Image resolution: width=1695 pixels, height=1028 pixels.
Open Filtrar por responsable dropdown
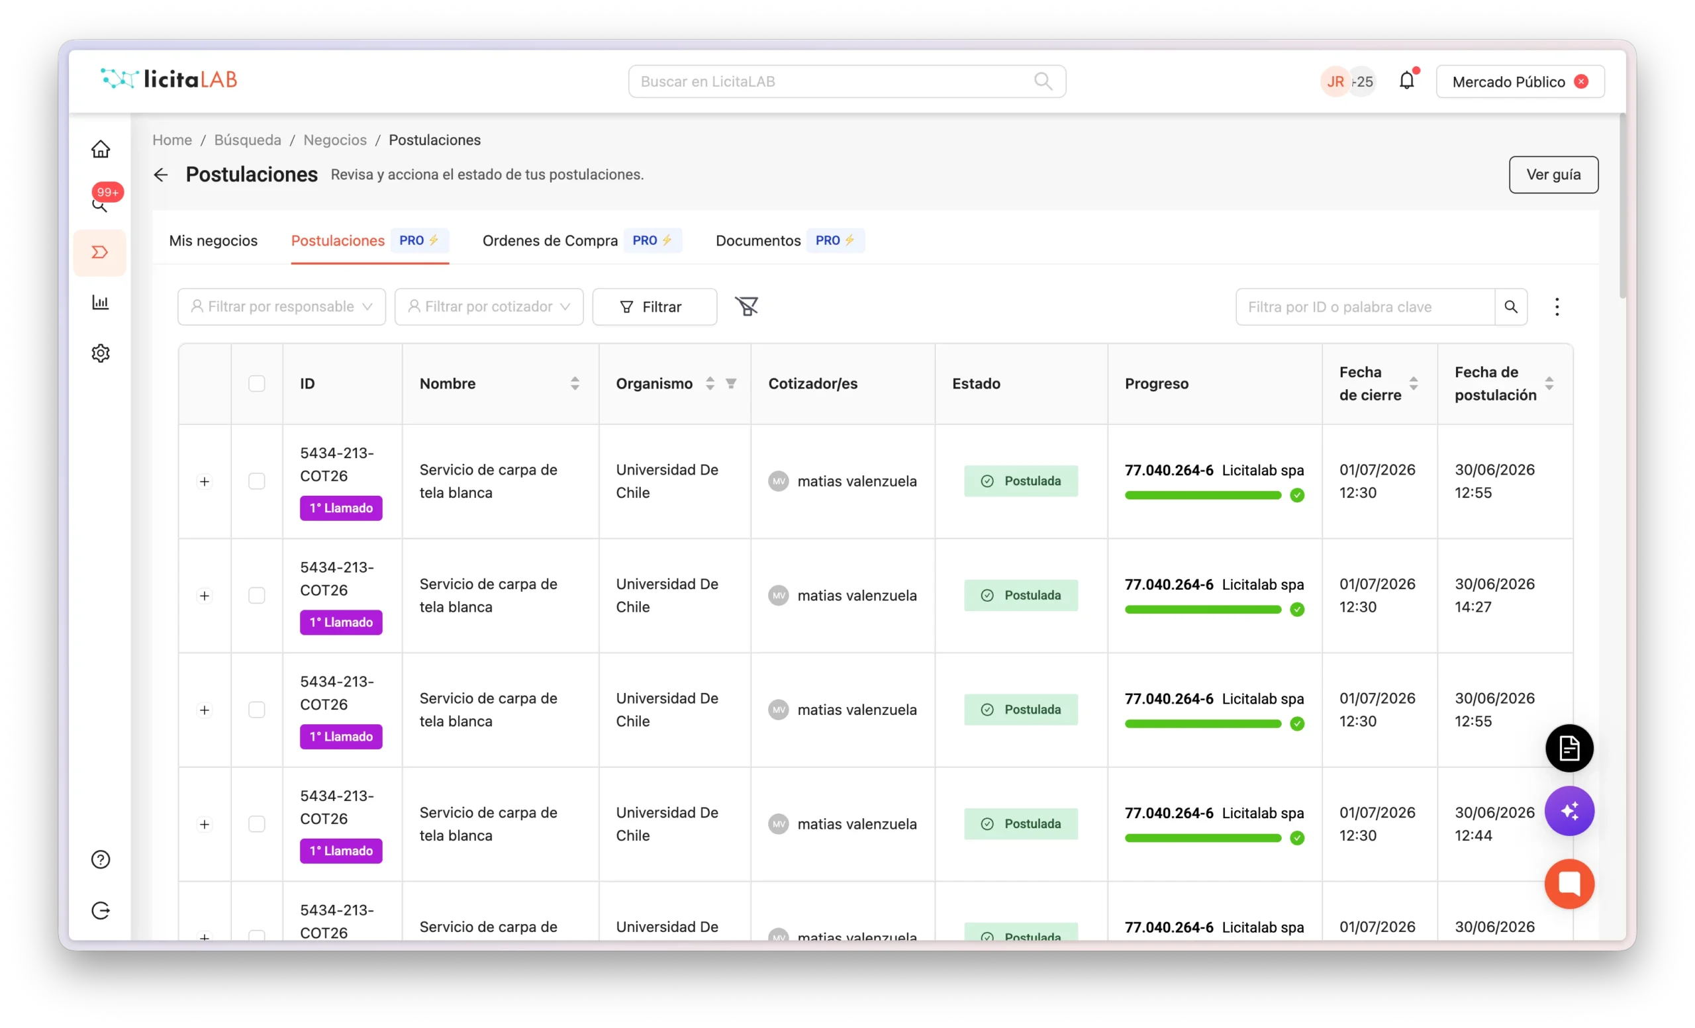(281, 306)
